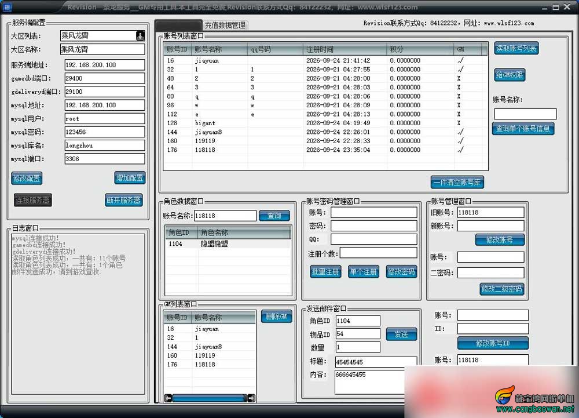Image resolution: width=579 pixels, height=418 pixels.
Task: Sort by the 积分 column header
Action: [420, 49]
